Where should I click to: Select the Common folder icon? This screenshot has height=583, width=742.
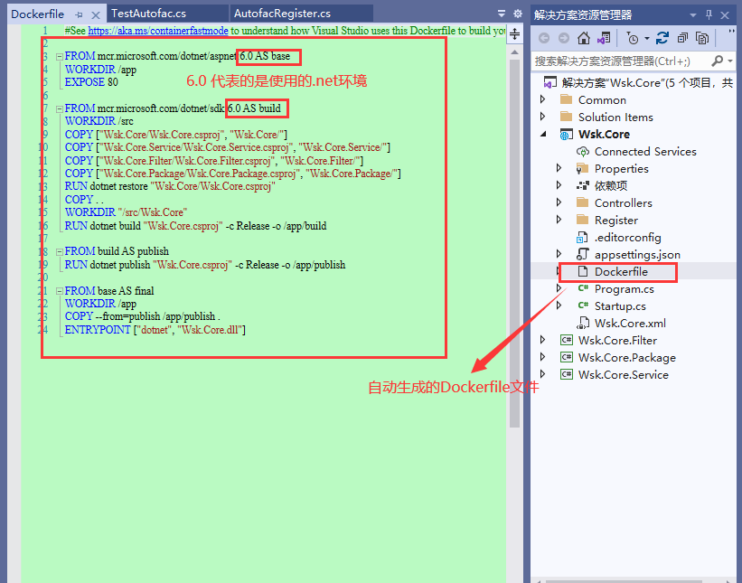566,99
